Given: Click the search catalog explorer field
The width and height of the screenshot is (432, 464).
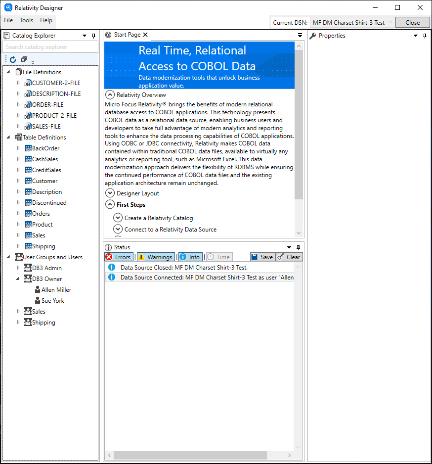Looking at the screenshot, I should click(50, 47).
